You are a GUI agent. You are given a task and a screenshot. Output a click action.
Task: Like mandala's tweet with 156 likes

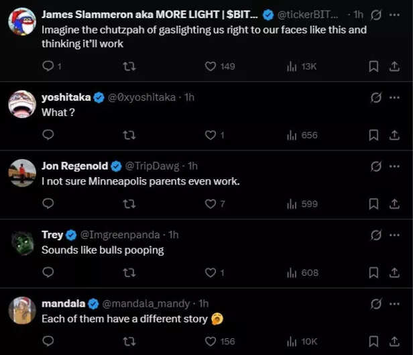coord(211,341)
